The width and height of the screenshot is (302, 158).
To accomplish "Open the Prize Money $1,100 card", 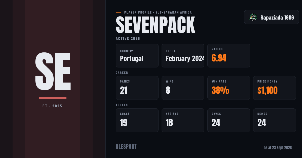I will click(275, 88).
